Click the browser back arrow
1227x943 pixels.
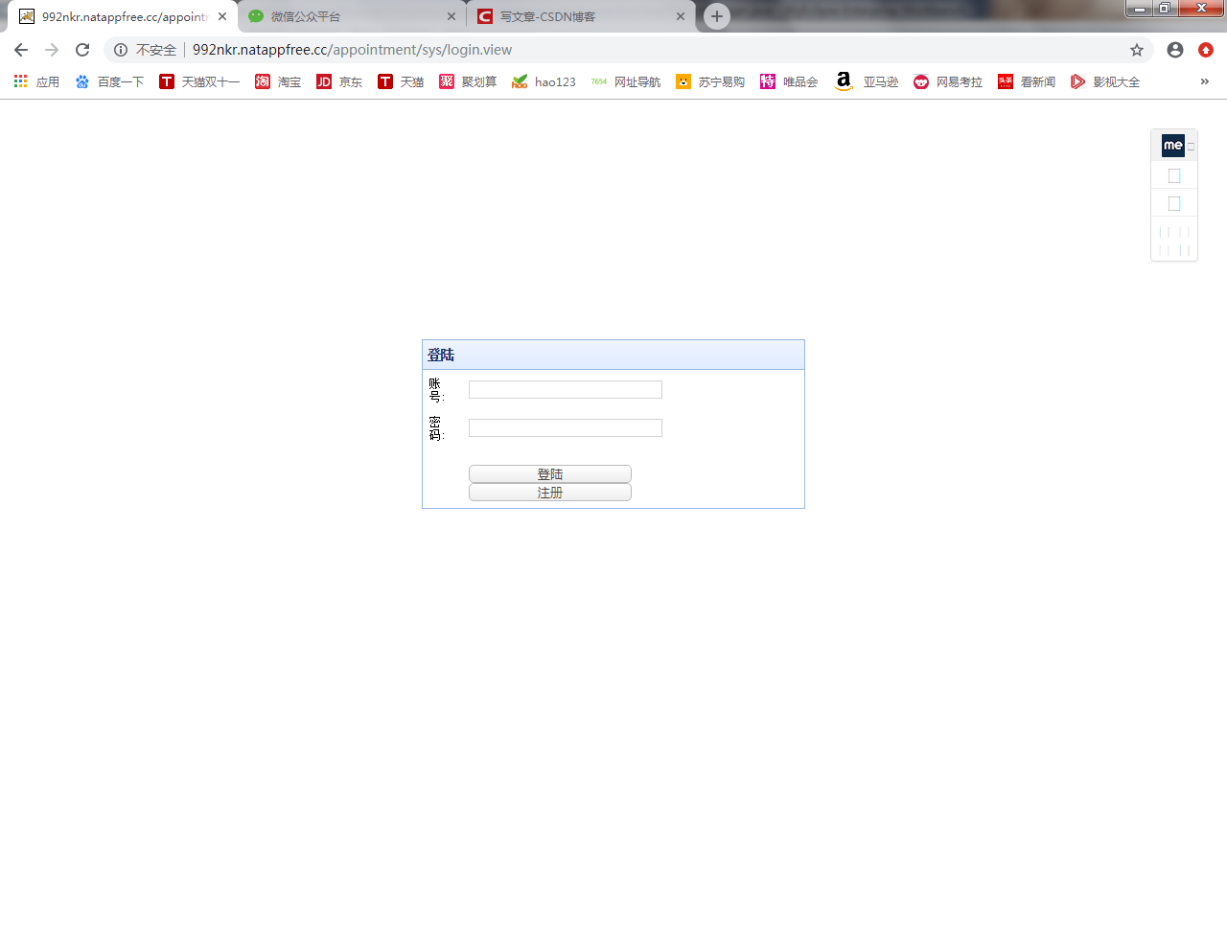(x=21, y=50)
